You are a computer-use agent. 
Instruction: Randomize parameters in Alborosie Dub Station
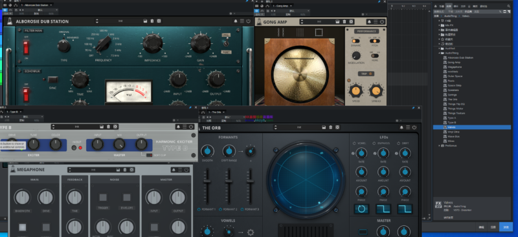159,21
